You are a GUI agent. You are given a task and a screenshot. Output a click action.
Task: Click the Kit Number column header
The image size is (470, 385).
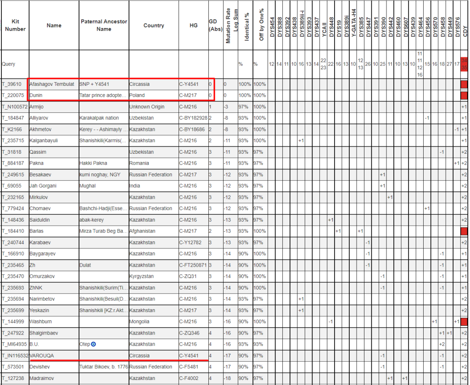click(x=15, y=26)
